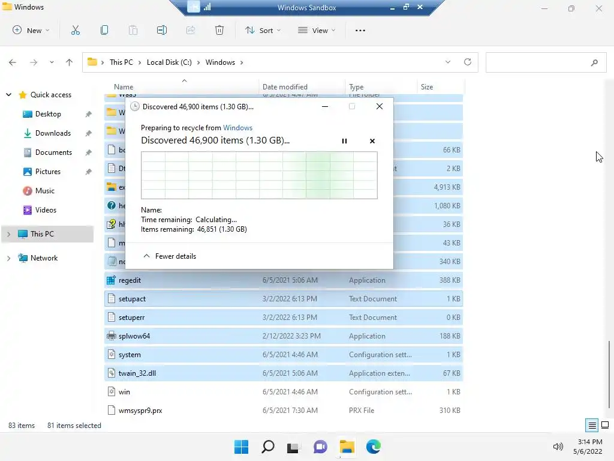The height and width of the screenshot is (461, 614).
Task: Expand address bar history dropdown
Action: click(448, 62)
